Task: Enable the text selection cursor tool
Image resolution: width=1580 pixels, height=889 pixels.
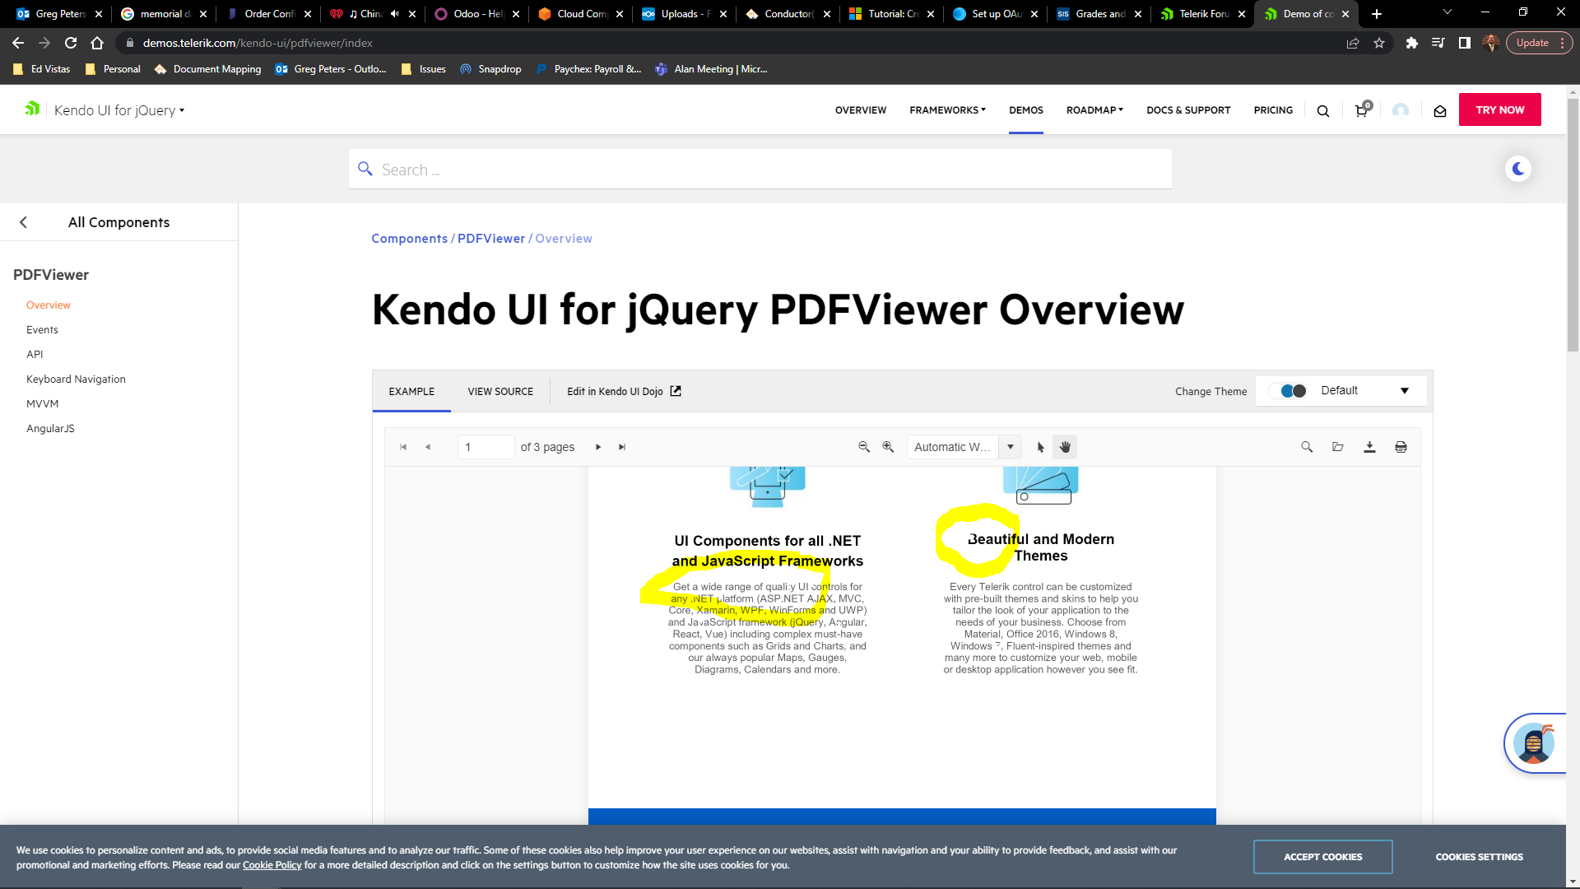Action: pyautogui.click(x=1040, y=447)
